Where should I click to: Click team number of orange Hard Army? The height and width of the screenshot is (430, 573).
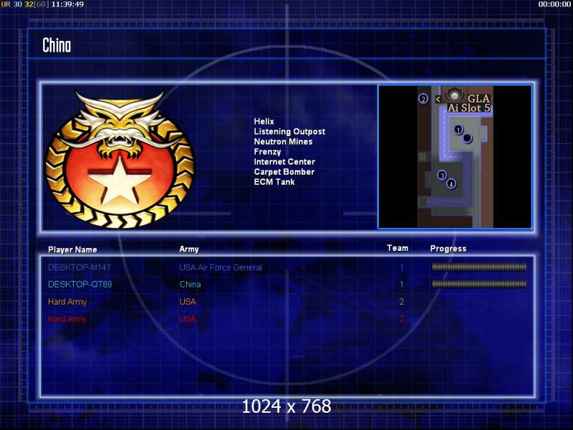point(402,302)
